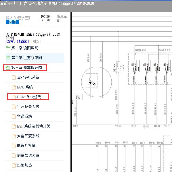
Task: Click the FR box in wiring diagram
Action: (78, 97)
